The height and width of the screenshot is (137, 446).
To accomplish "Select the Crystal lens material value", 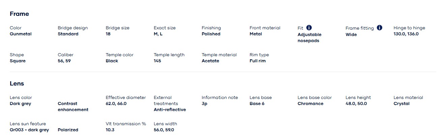I will [x=401, y=104].
